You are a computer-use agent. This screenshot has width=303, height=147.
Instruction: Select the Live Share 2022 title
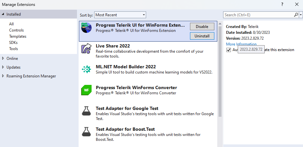tap(113, 46)
